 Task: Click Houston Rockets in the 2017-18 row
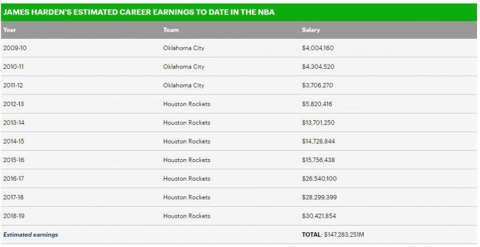187,197
